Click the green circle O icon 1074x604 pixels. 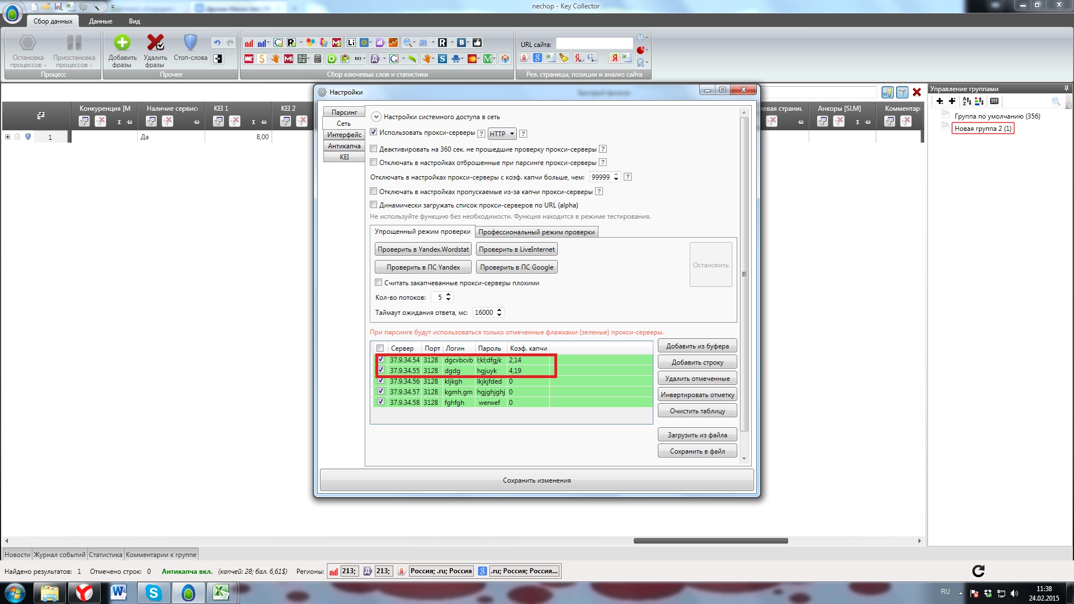332,59
